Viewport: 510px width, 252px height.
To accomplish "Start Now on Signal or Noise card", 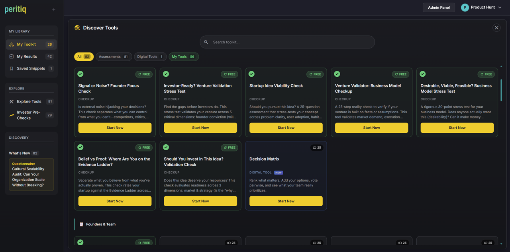I will (x=115, y=128).
